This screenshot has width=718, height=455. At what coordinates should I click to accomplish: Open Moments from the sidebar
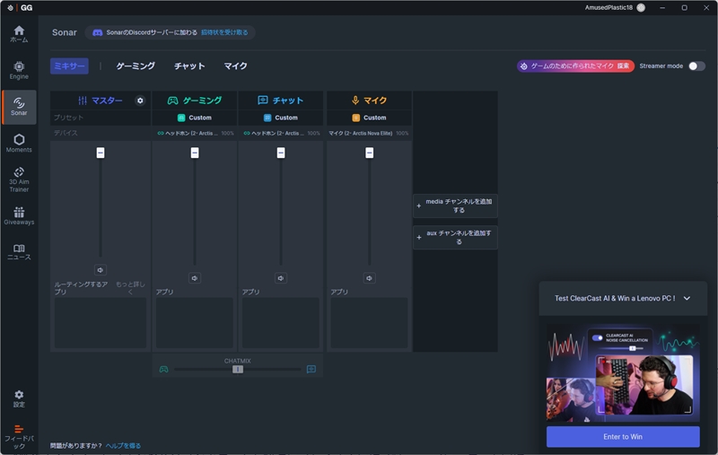point(19,143)
